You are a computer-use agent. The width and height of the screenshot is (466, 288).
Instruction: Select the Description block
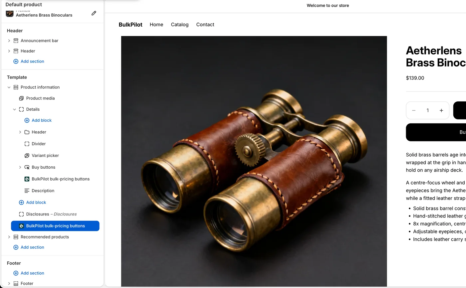pos(43,191)
